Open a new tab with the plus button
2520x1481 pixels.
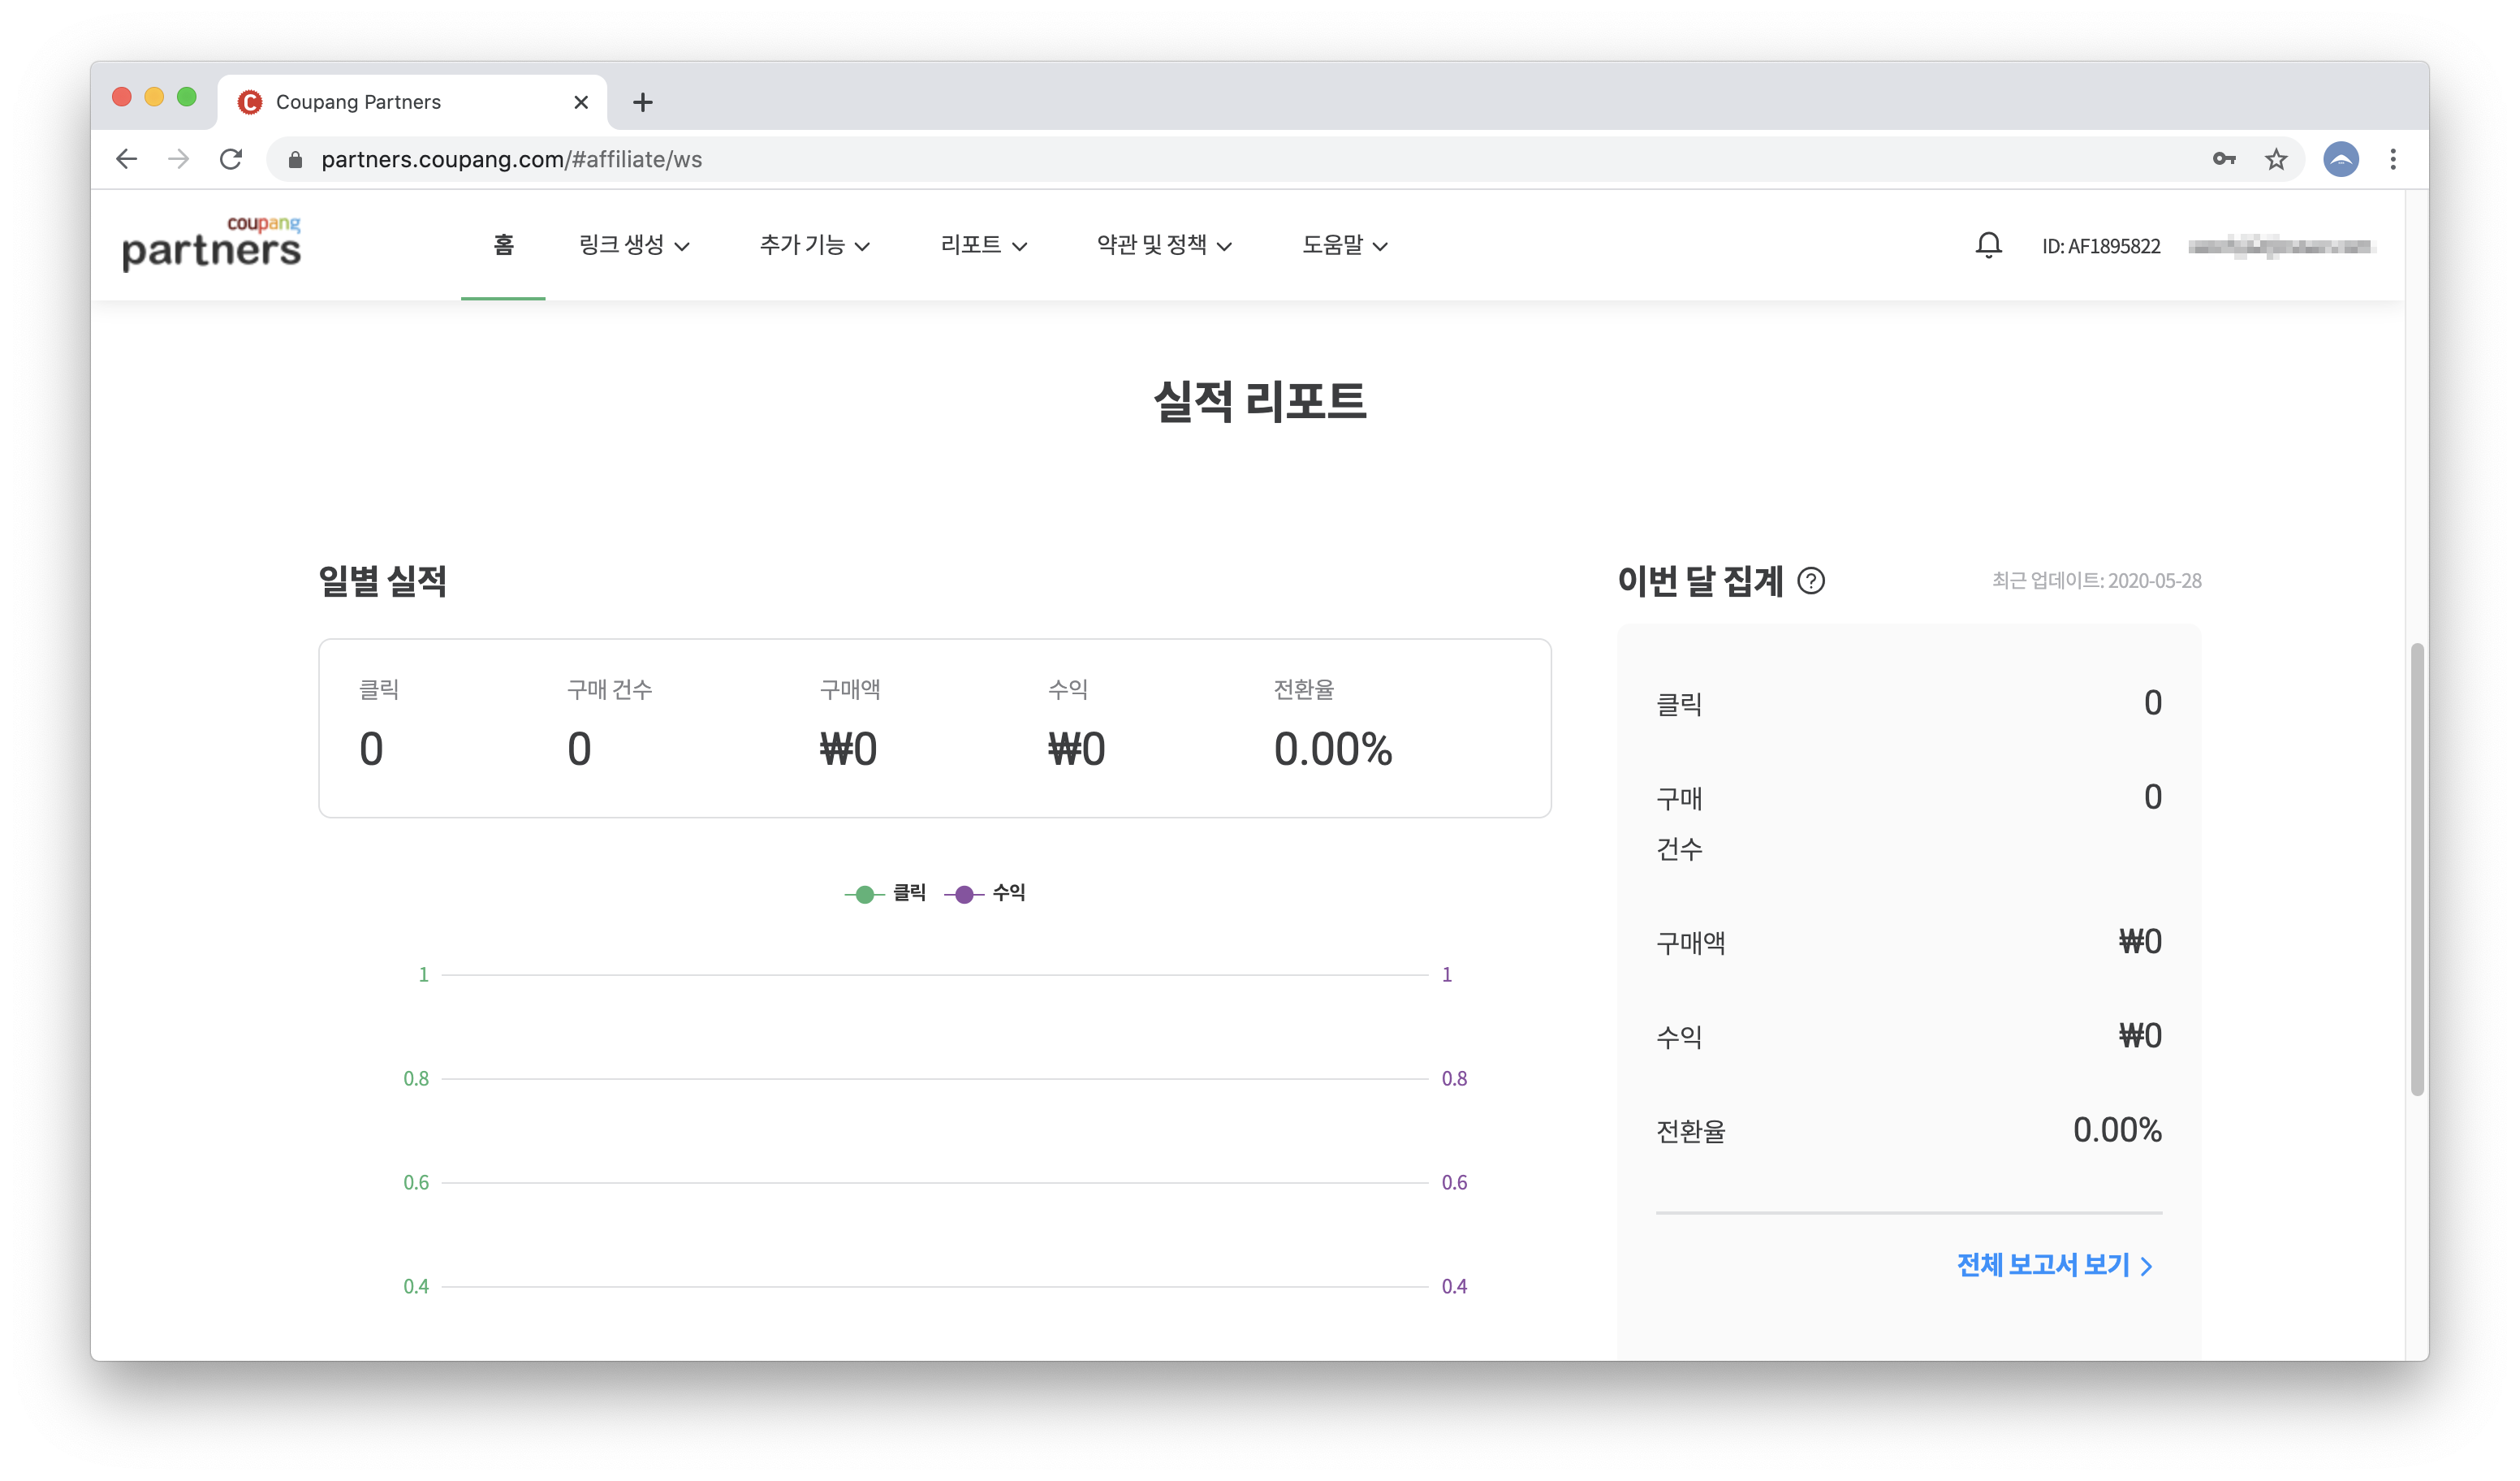point(643,102)
